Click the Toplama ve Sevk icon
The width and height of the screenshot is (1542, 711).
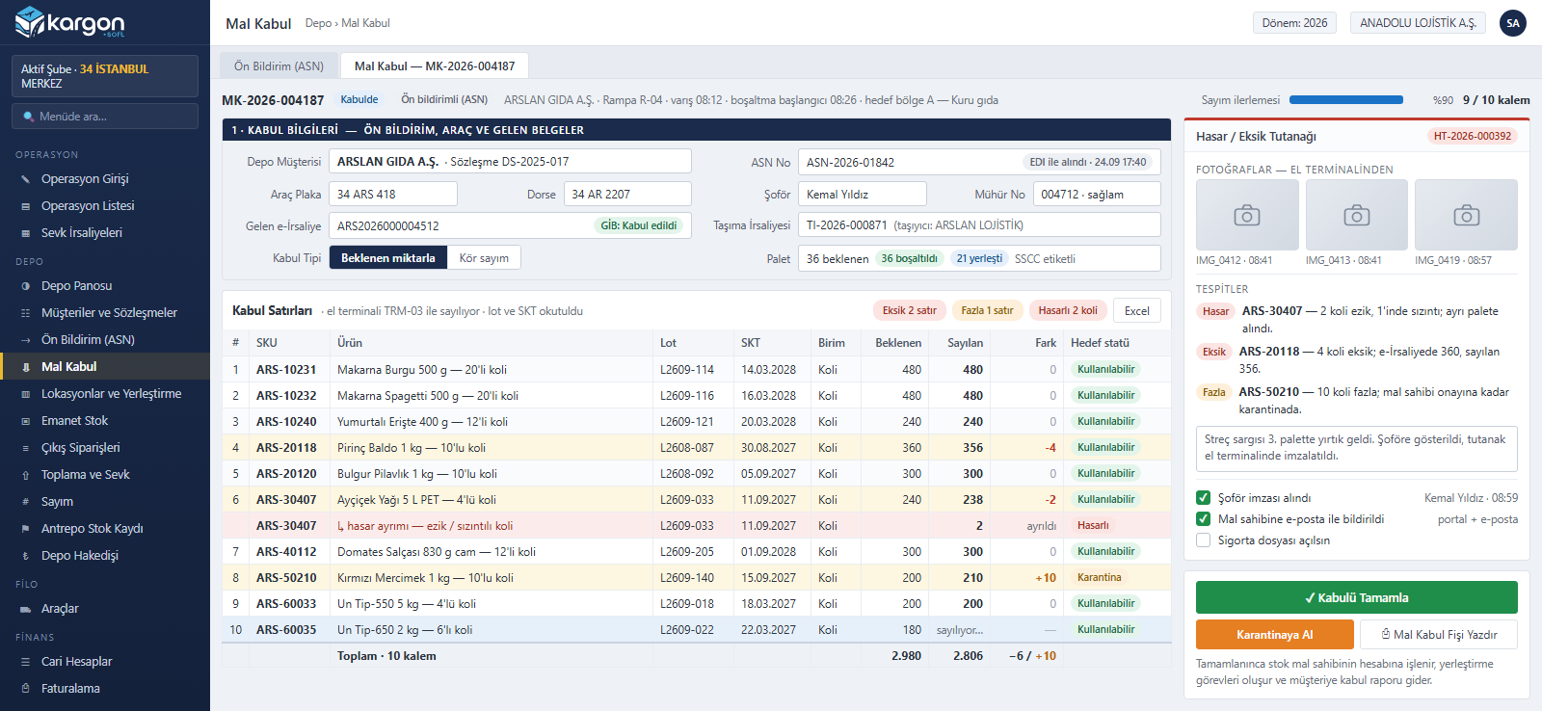tap(26, 475)
